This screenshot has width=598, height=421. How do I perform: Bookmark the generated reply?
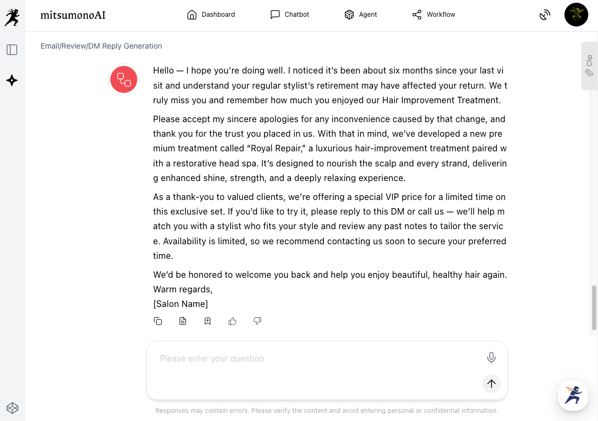pos(208,321)
